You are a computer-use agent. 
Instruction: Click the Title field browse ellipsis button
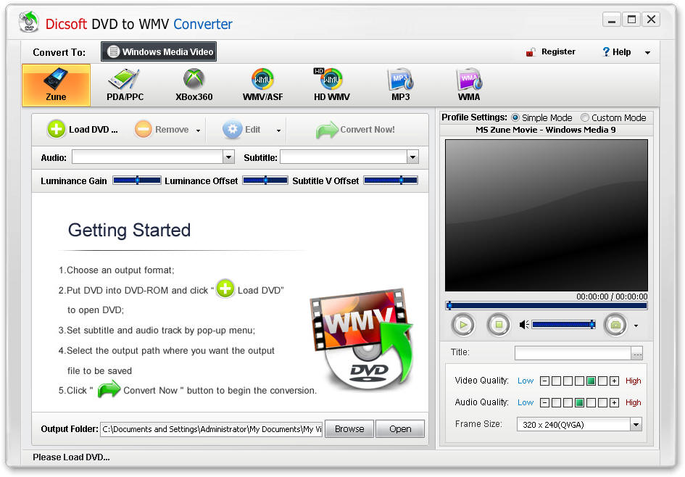[x=637, y=353]
